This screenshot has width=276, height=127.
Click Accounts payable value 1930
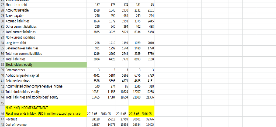(122, 10)
